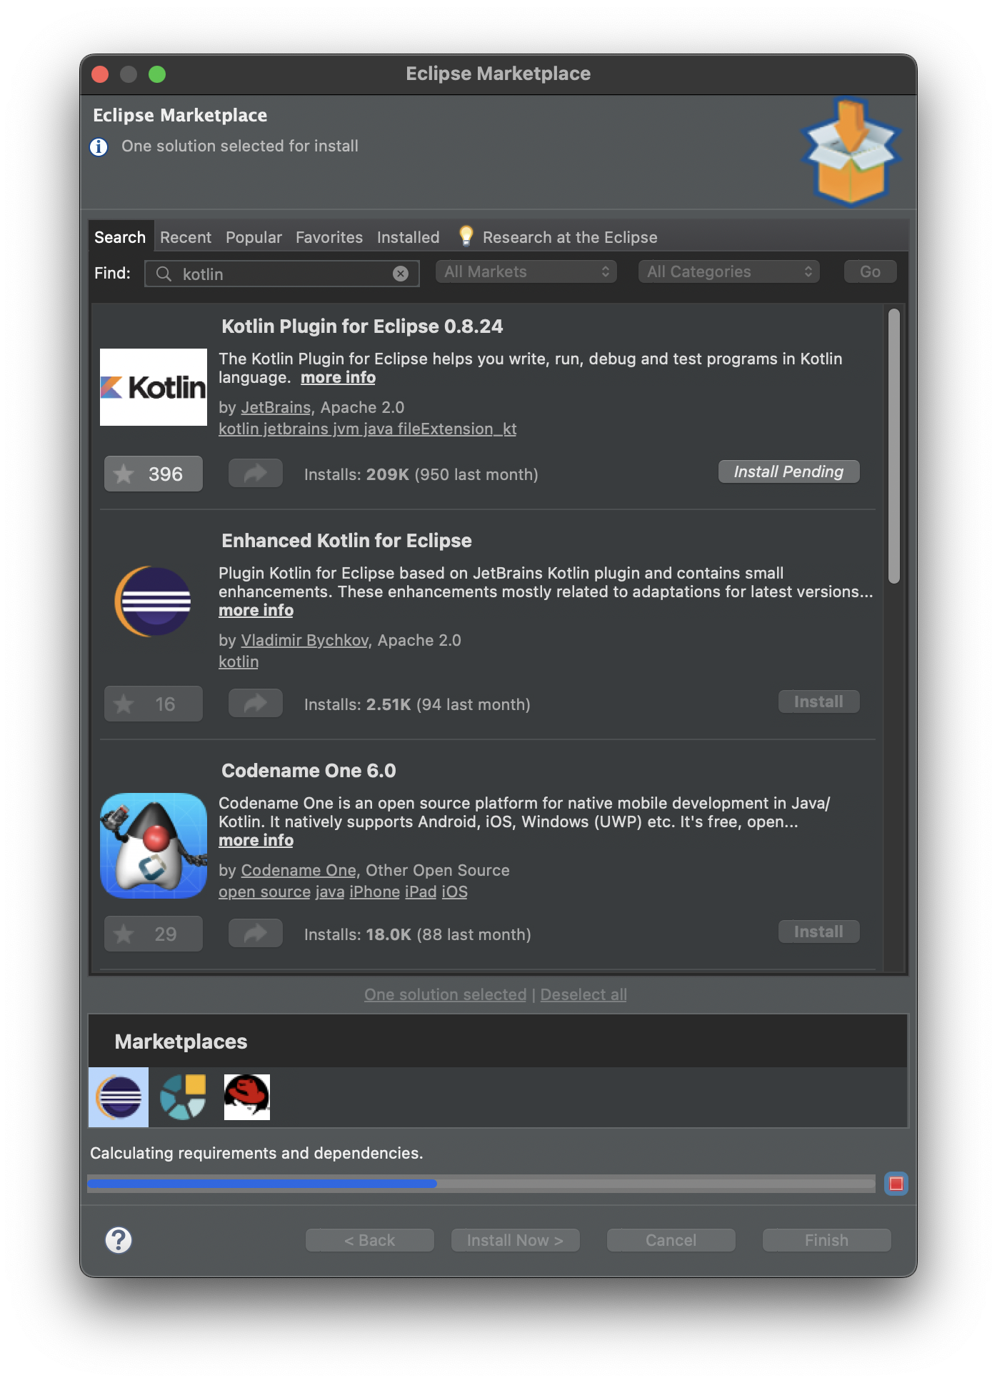Screen dimensions: 997x1383
Task: Click the java tag under Codename One
Action: 330,892
